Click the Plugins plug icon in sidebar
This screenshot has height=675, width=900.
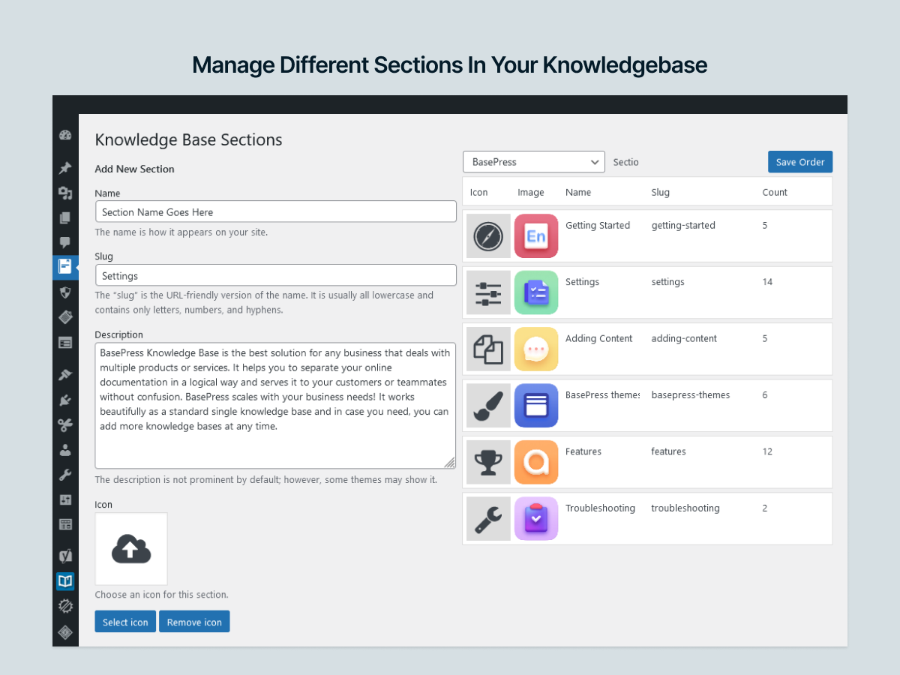[x=65, y=400]
